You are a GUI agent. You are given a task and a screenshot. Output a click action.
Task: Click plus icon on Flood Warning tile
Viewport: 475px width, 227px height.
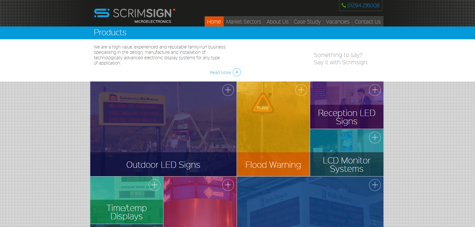pos(301,90)
